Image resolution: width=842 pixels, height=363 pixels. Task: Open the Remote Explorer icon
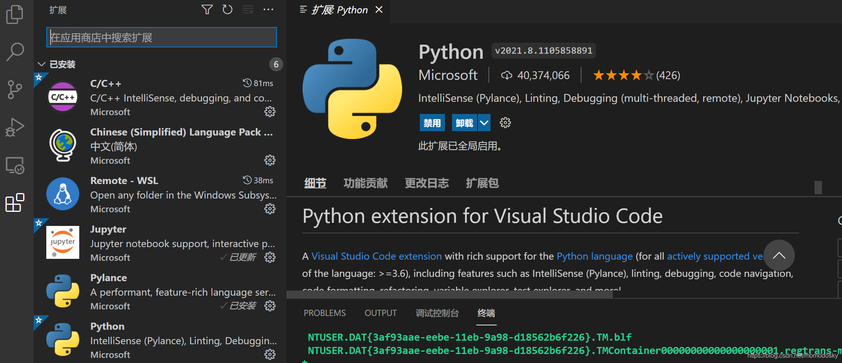click(x=15, y=165)
